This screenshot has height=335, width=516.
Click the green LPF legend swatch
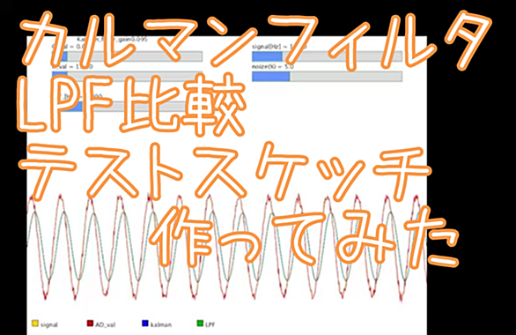point(200,324)
